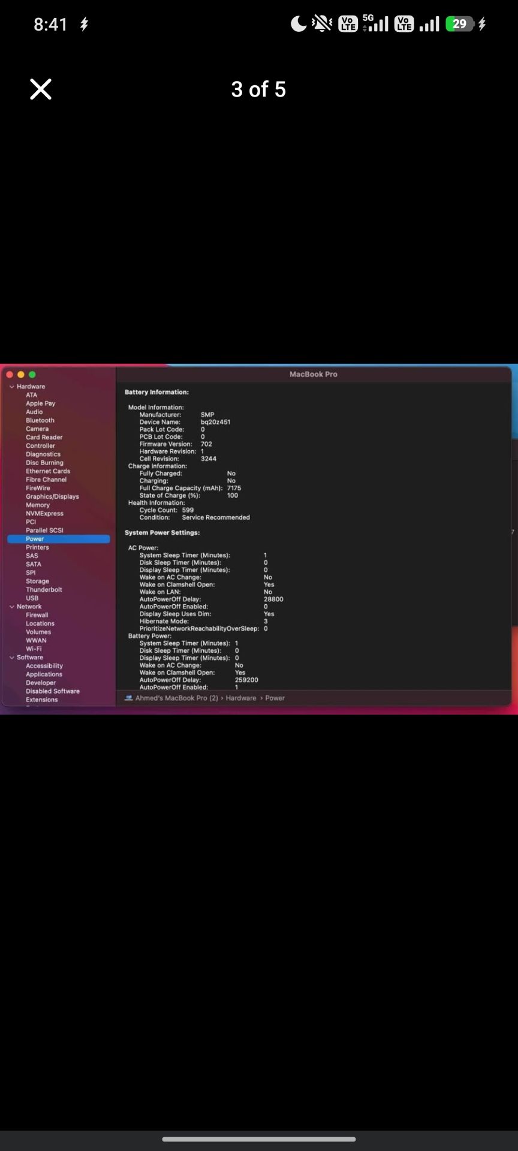Click the Hardware breadcrumb in path bar

241,698
